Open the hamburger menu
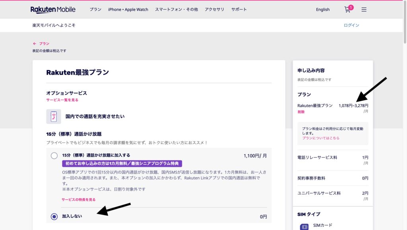 coord(364,10)
